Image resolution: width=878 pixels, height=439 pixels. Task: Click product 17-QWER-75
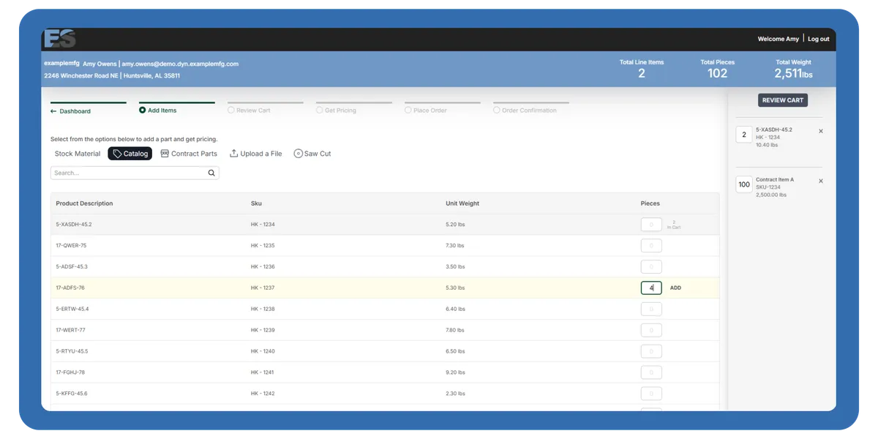71,246
